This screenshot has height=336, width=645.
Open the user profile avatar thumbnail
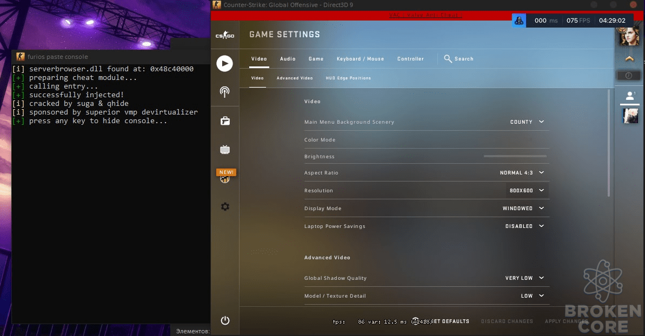point(629,37)
